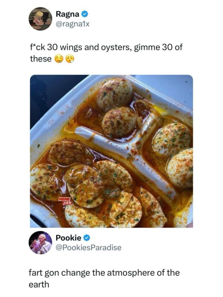Click the drooling smiling face emoji
Image resolution: width=223 pixels, height=297 pixels.
tap(59, 59)
